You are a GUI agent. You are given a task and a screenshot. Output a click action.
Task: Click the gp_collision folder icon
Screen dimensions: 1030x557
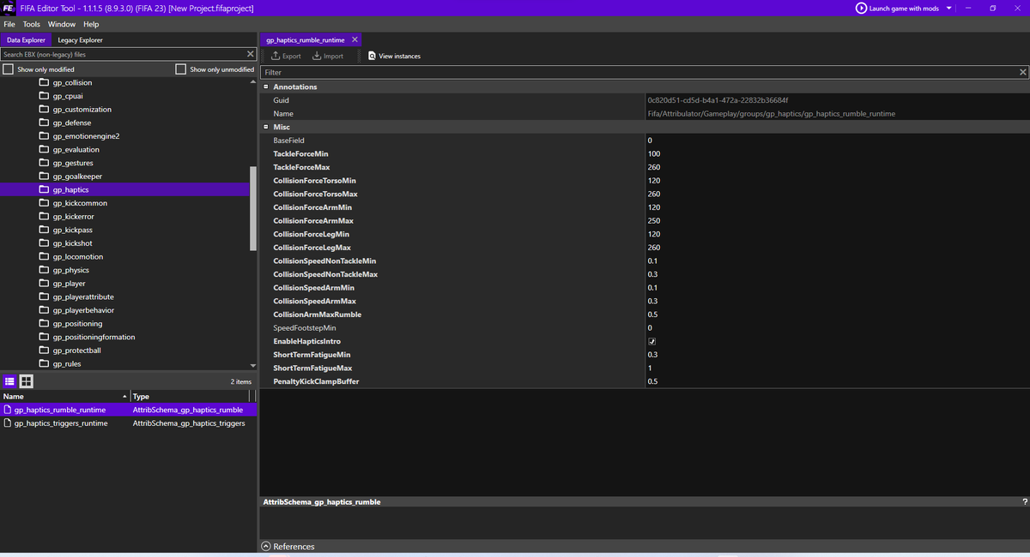pos(45,83)
